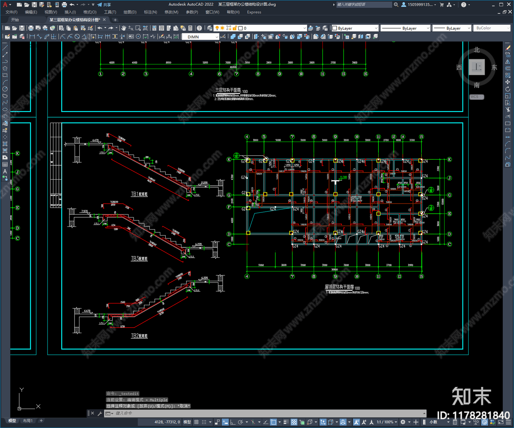Select the Circle draw tool

[5, 89]
